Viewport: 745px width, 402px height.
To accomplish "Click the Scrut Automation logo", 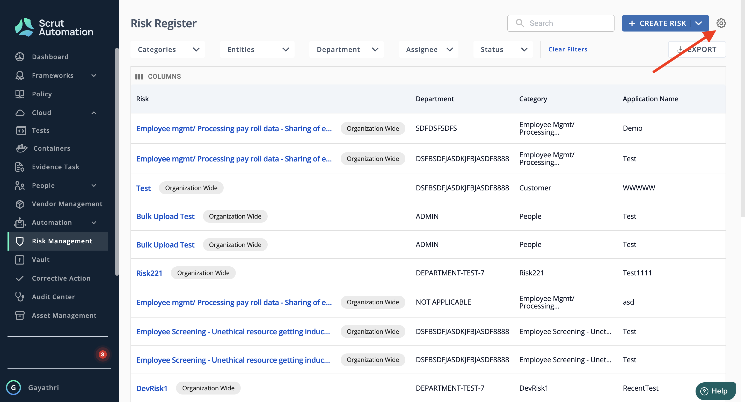I will click(x=54, y=27).
